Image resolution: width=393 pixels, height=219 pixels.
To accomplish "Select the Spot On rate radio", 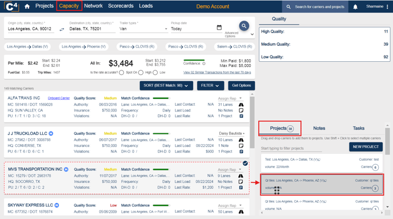I will [x=122, y=73].
